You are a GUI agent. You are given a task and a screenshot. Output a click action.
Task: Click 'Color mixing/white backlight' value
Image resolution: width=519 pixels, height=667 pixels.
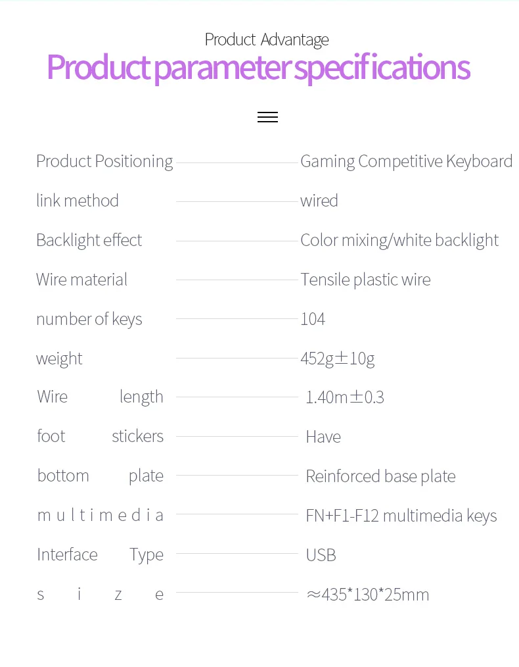coord(399,240)
